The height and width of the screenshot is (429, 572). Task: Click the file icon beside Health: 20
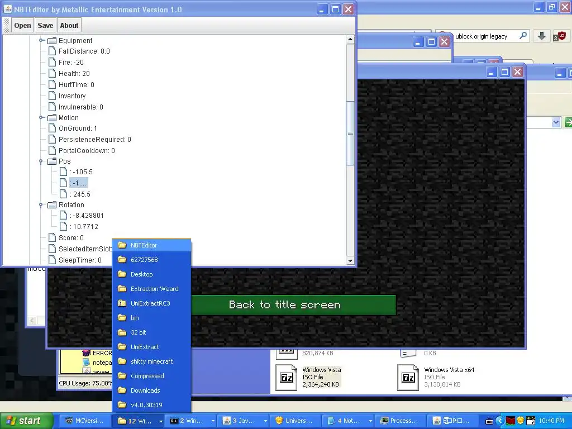coord(52,74)
